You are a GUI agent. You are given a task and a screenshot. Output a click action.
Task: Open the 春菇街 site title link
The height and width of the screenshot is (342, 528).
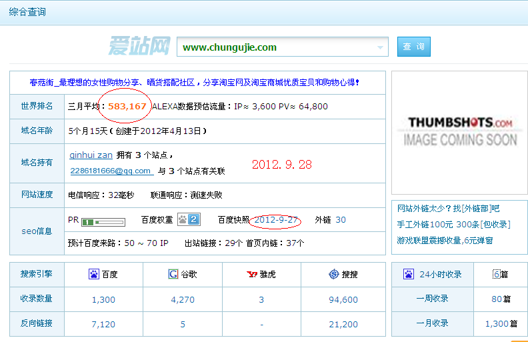click(194, 83)
